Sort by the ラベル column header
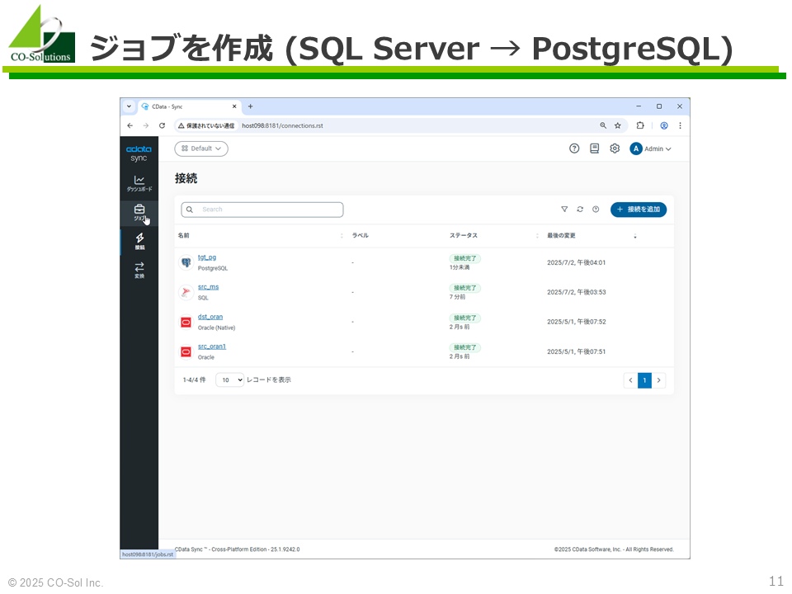This screenshot has width=792, height=594. [361, 236]
